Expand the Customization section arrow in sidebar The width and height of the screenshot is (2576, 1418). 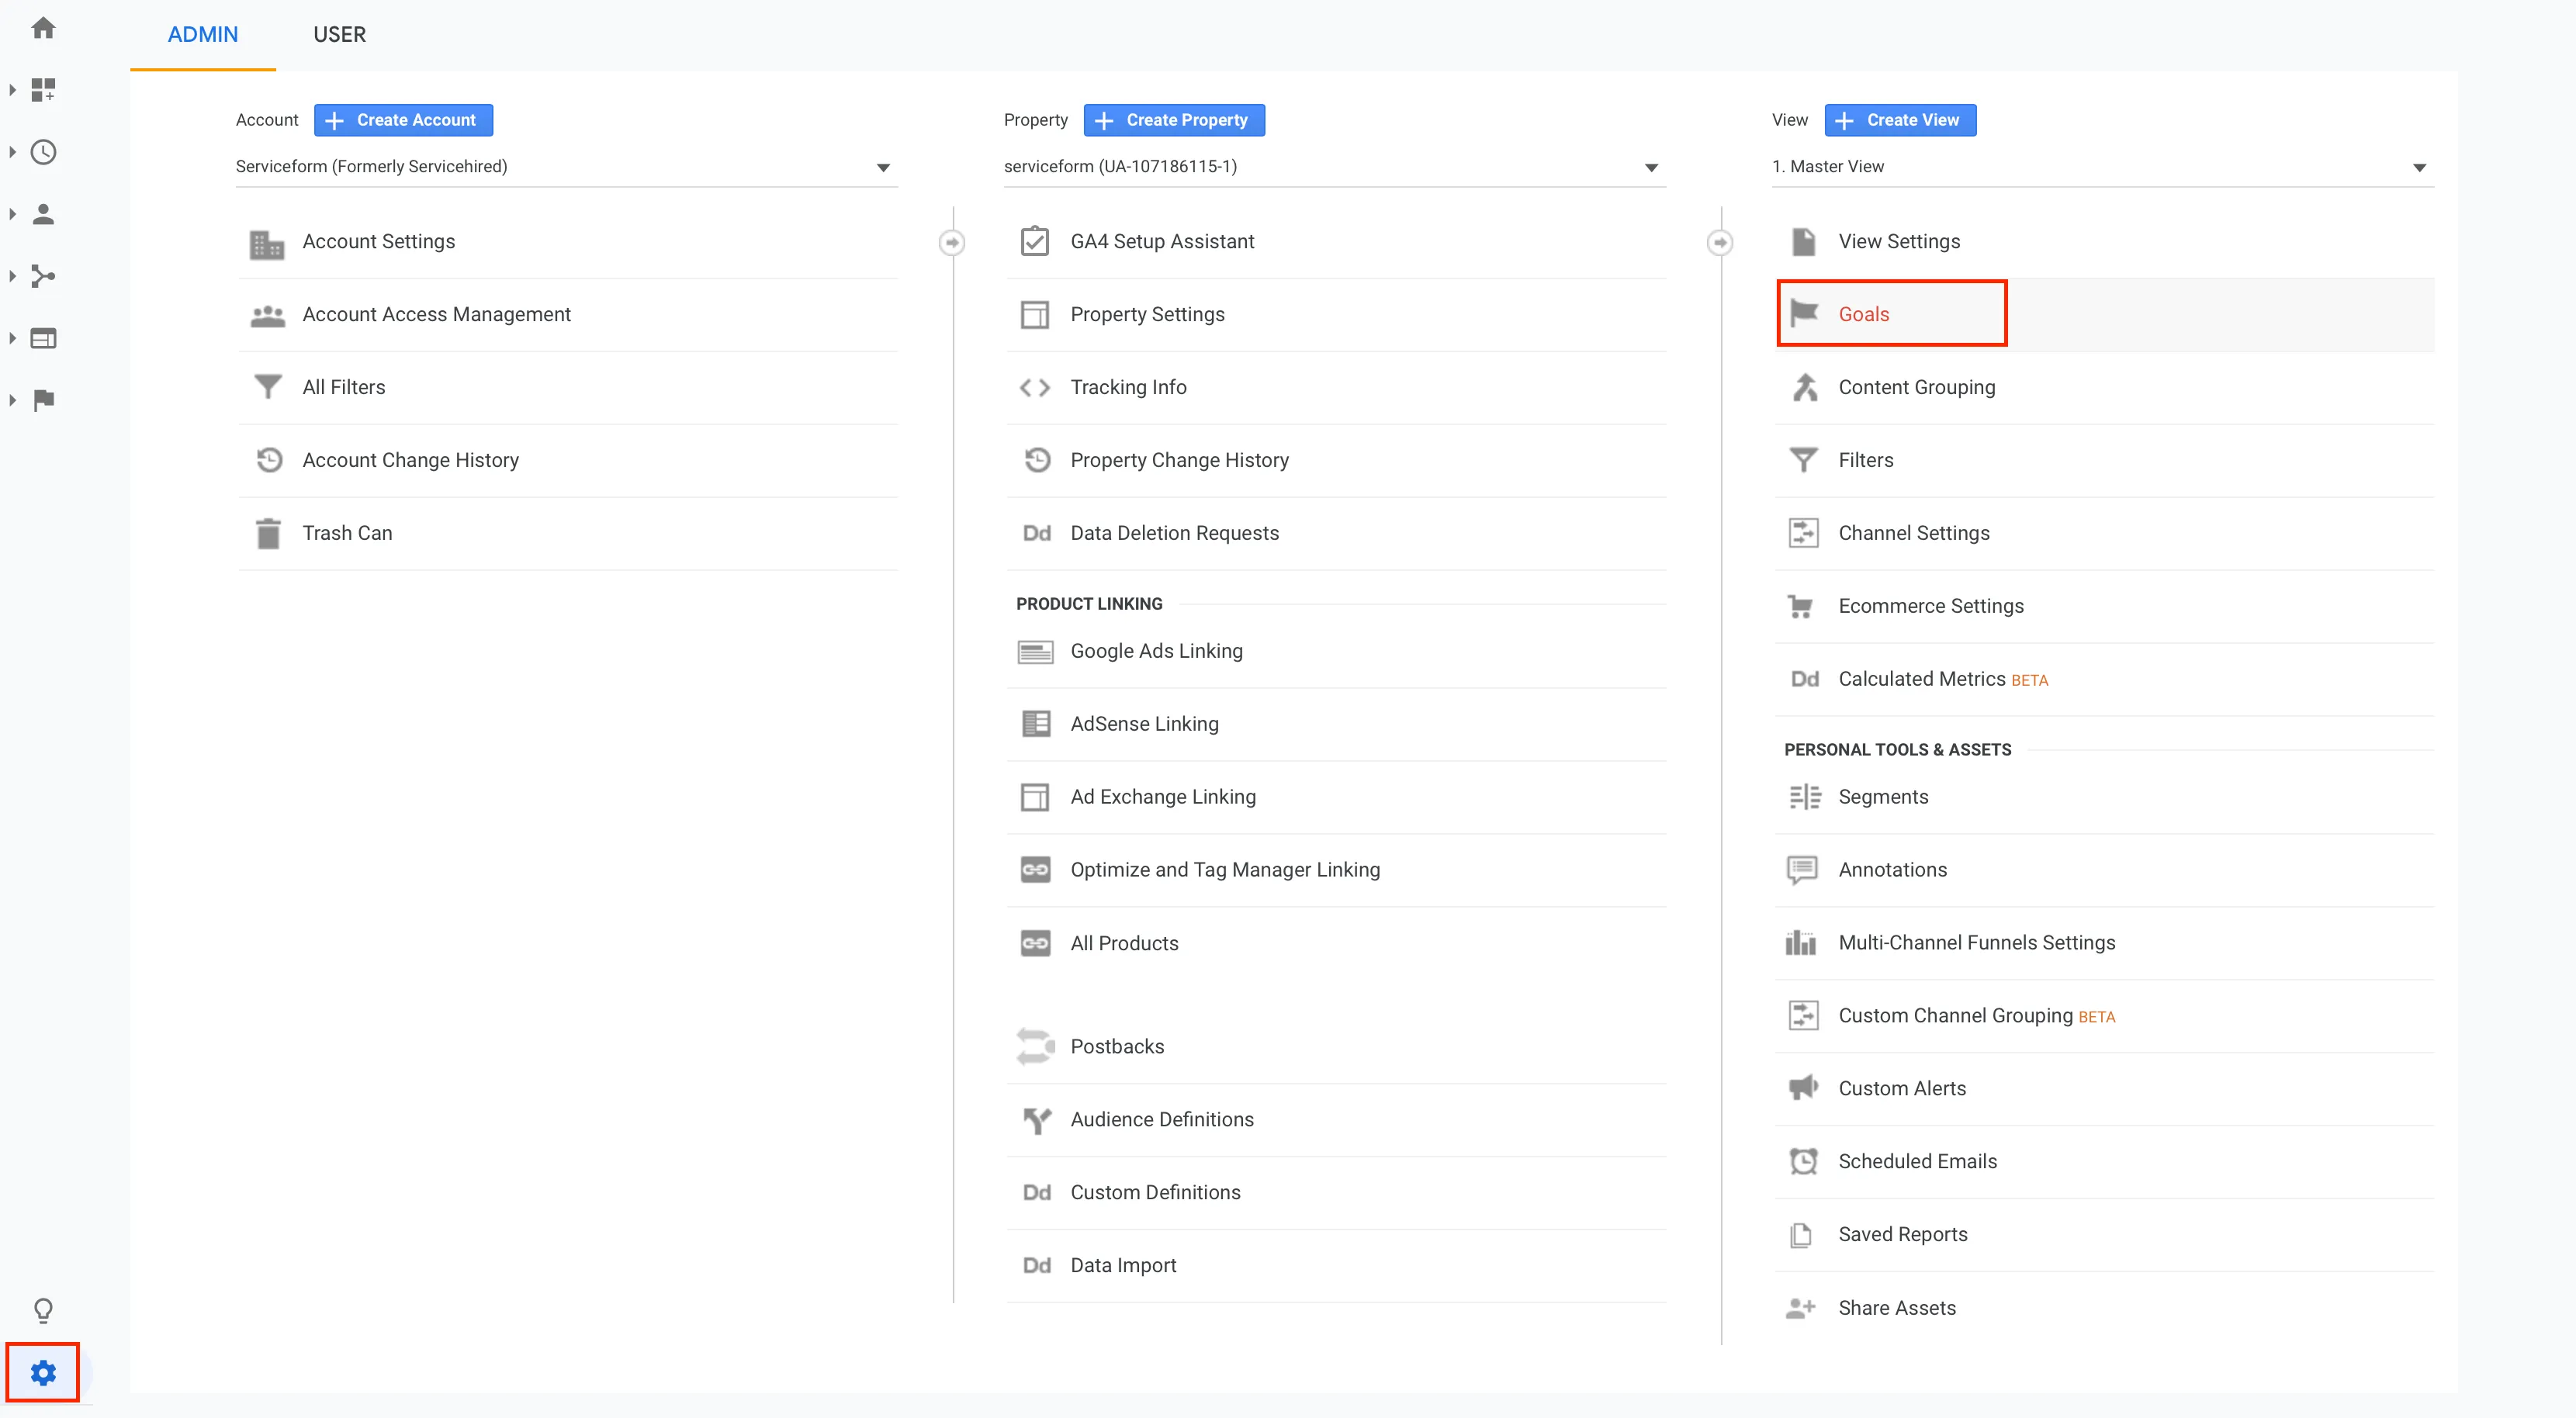click(x=13, y=90)
